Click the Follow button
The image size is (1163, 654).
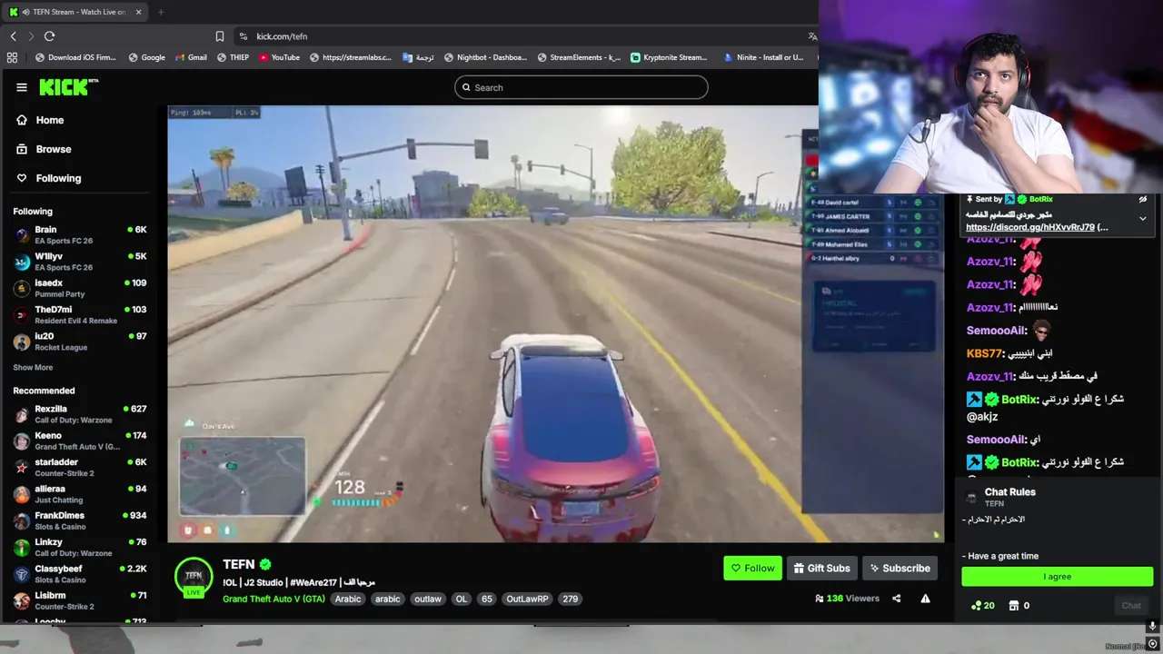pyautogui.click(x=752, y=569)
